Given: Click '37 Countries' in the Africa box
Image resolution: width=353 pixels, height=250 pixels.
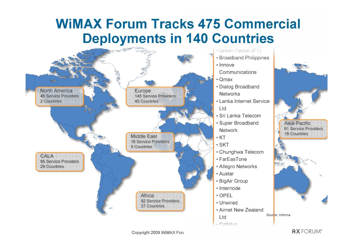Looking at the screenshot, I should pyautogui.click(x=152, y=206).
